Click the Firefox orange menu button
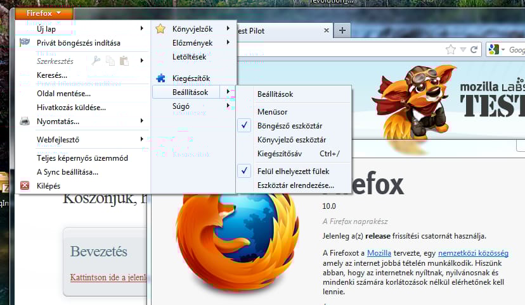Screen dimensions: 525x305 point(44,13)
